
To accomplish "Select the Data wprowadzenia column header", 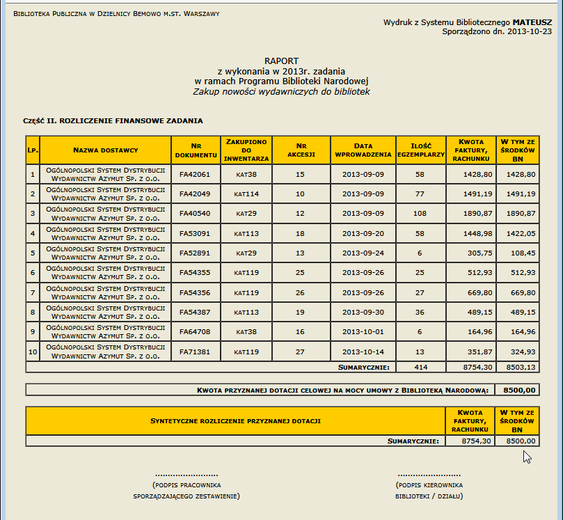I will point(363,150).
